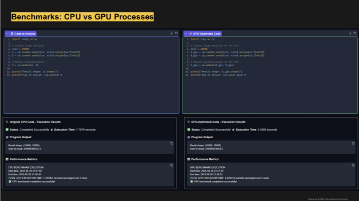Click the CPU benchmark completed checkmark
Screen dimensions: 359x201
tap(10, 182)
